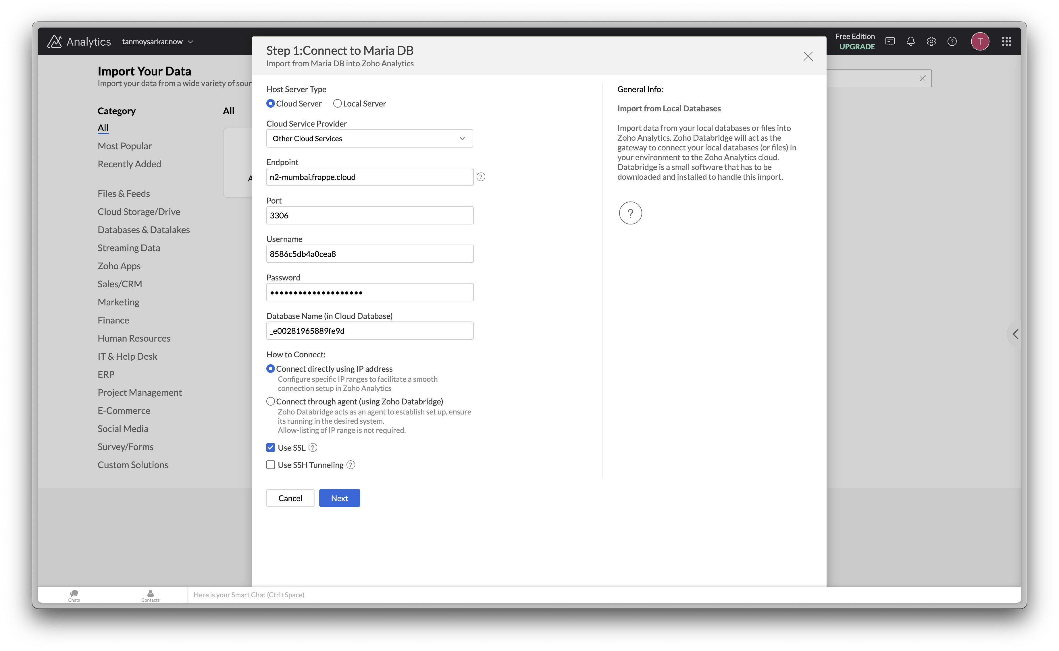The image size is (1059, 651).
Task: Open the Zoho apps grid launcher
Action: tap(1006, 41)
